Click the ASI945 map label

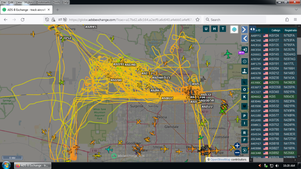pos(91,27)
